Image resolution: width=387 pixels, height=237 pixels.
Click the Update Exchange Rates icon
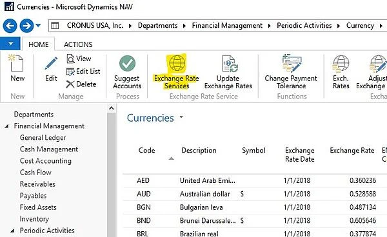230,64
